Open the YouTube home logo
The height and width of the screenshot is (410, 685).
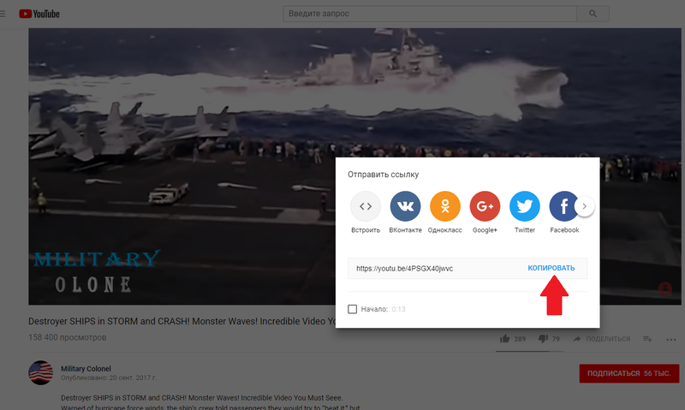39,14
